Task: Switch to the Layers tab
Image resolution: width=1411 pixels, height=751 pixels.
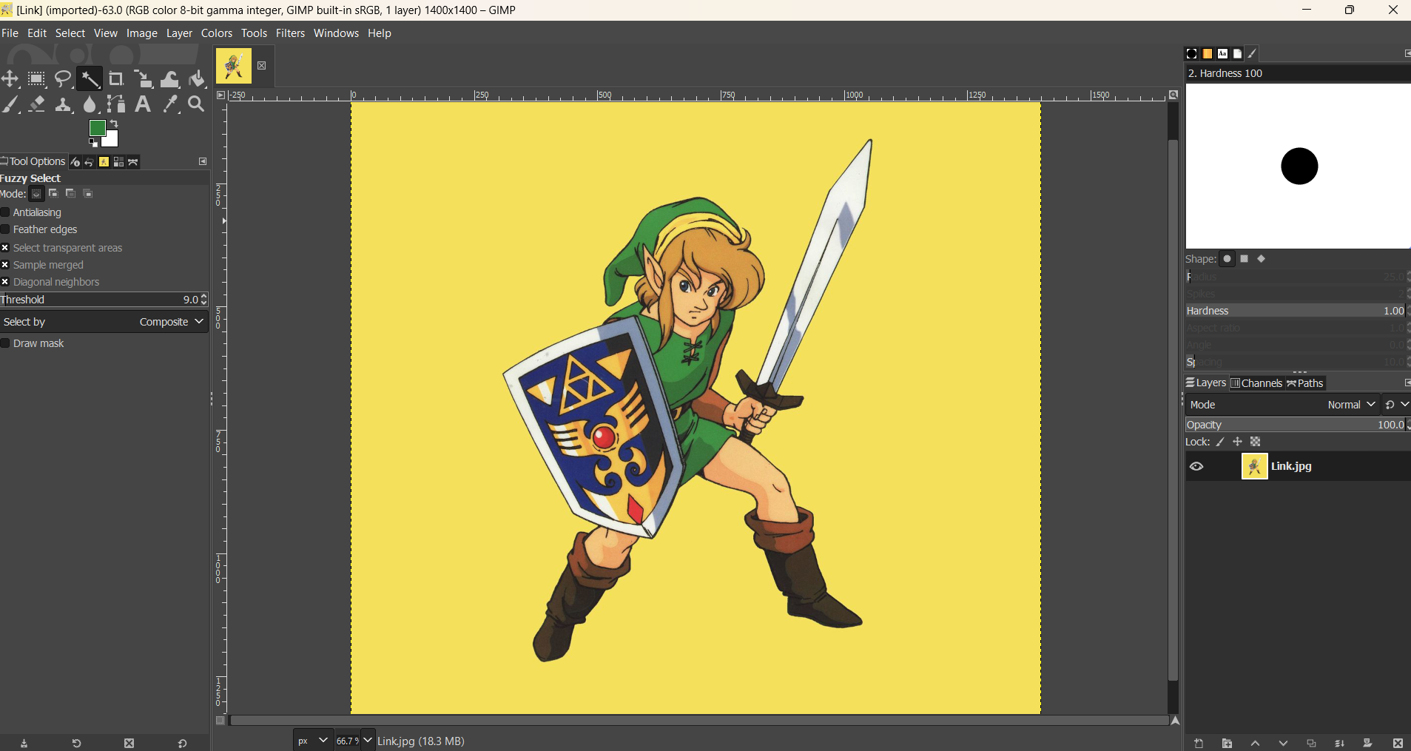Action: click(x=1206, y=383)
